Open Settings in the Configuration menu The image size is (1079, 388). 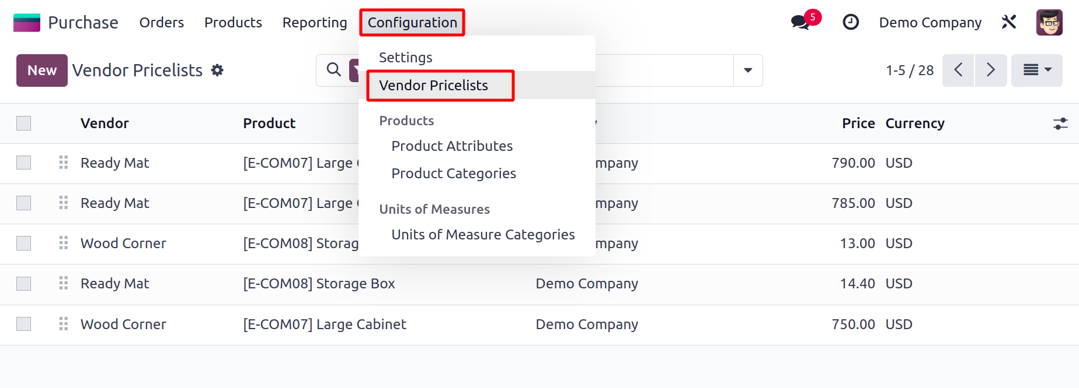point(406,58)
